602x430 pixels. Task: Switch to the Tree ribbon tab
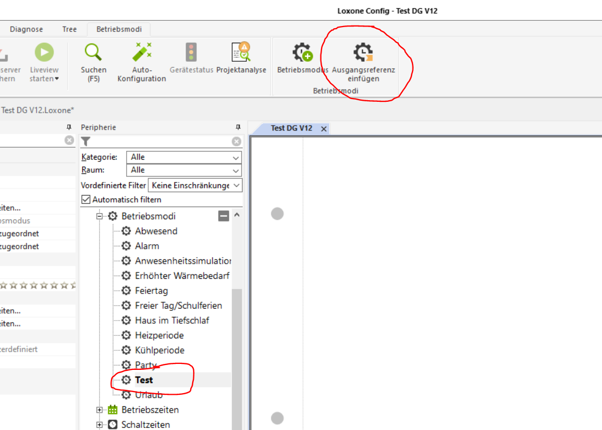click(x=69, y=29)
